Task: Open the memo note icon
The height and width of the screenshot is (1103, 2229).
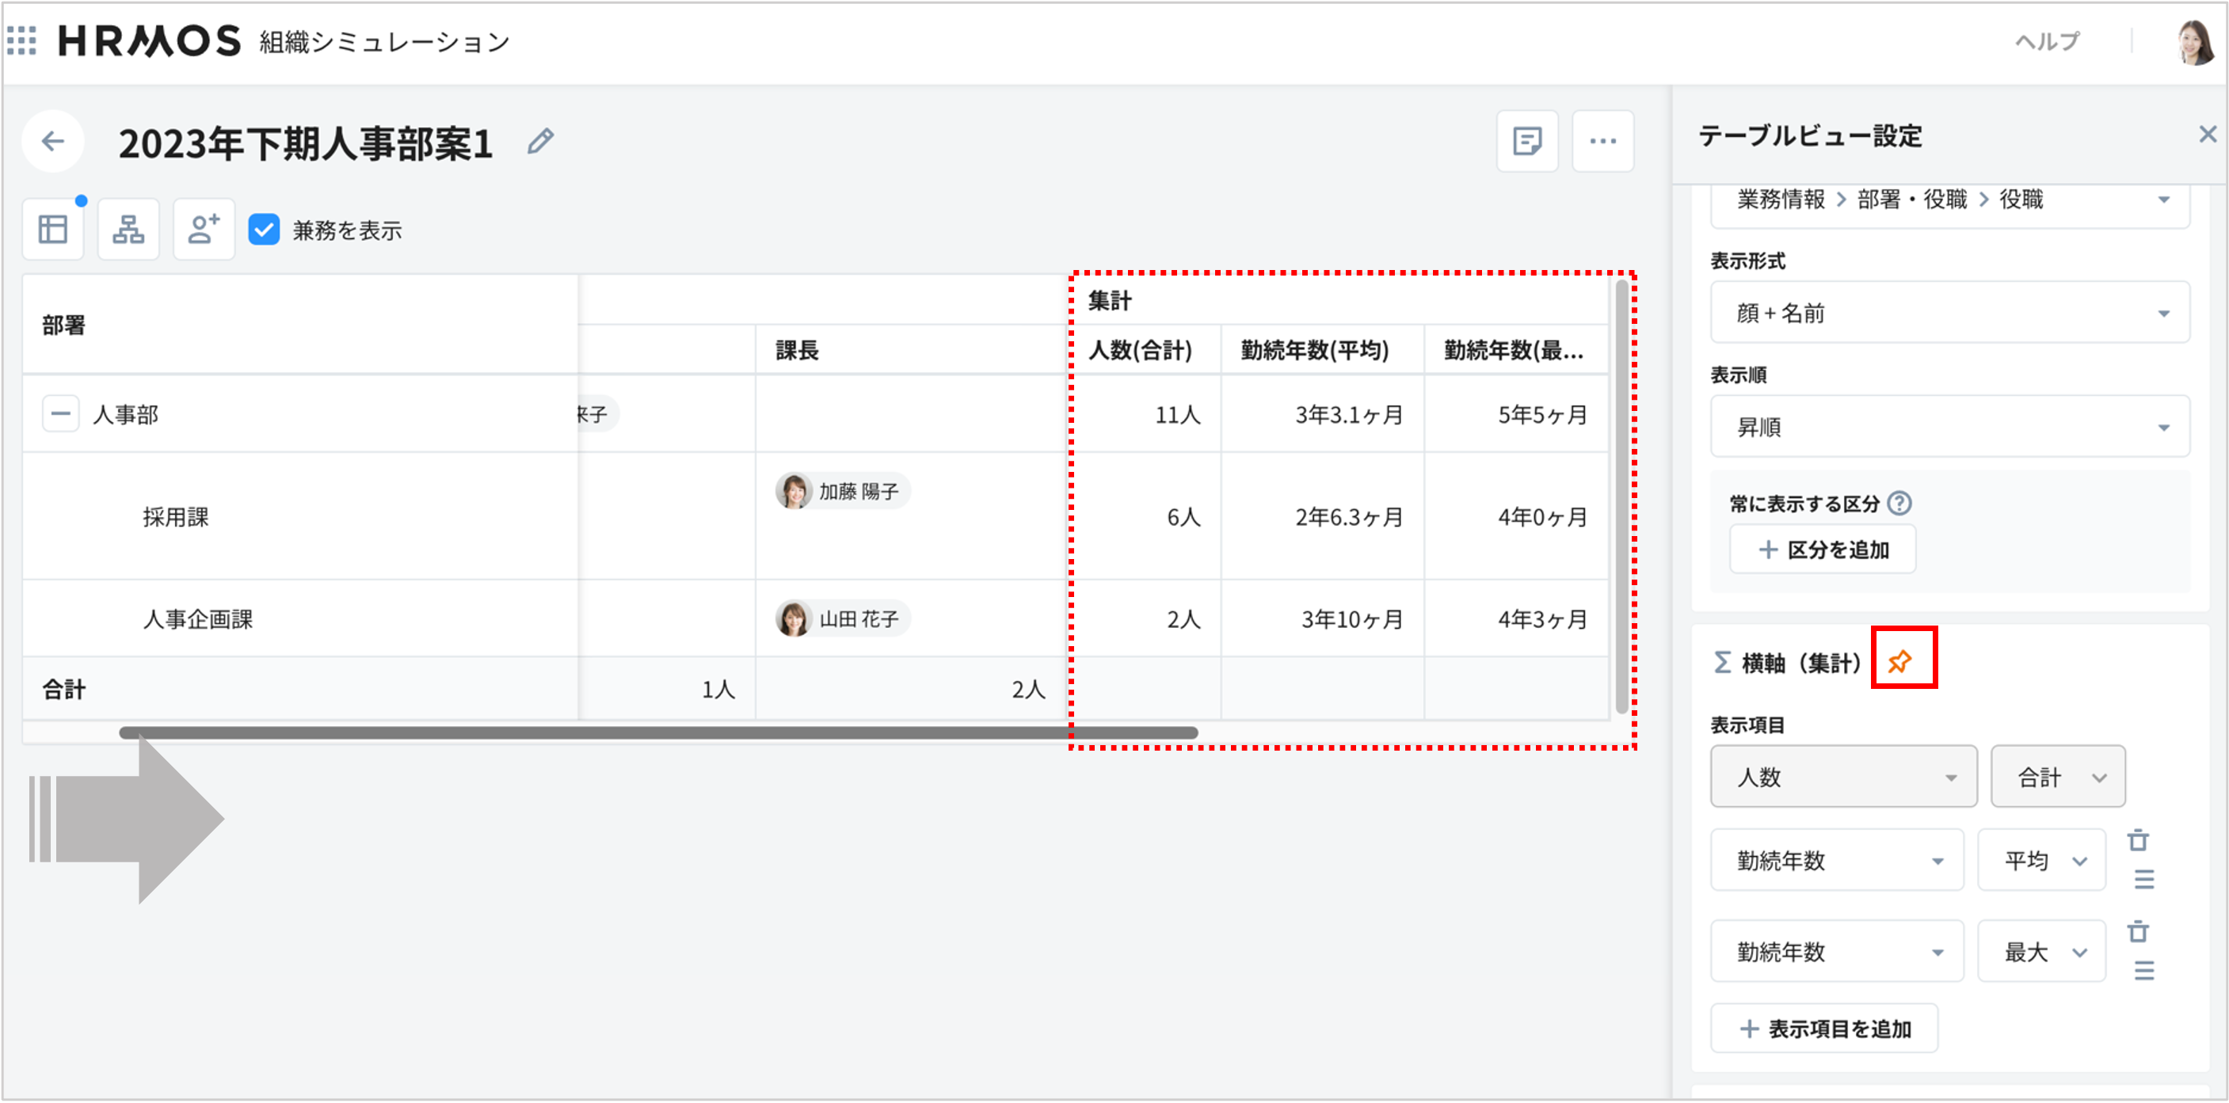Action: pos(1526,141)
